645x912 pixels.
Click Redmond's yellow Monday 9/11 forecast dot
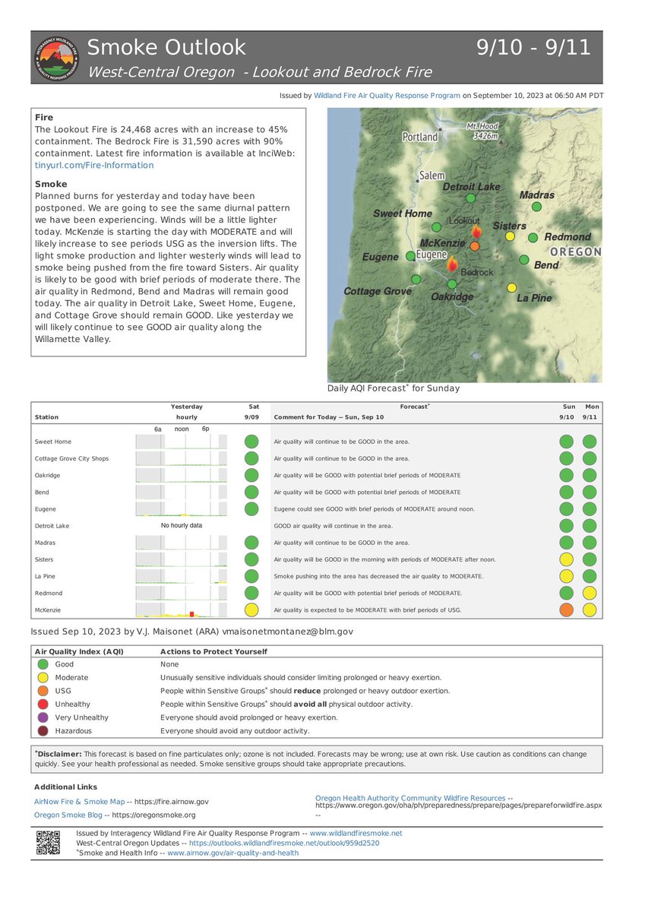point(590,593)
